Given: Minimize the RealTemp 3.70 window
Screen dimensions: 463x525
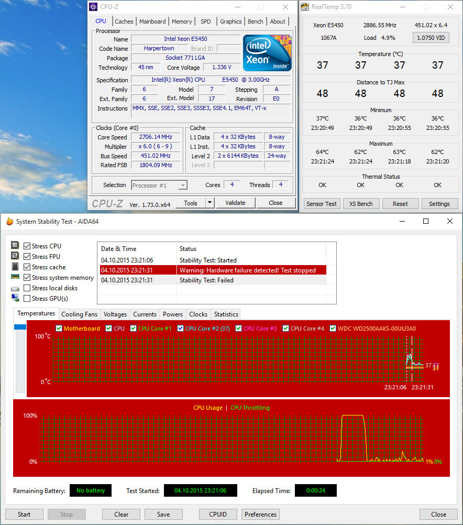Looking at the screenshot, I should [403, 7].
